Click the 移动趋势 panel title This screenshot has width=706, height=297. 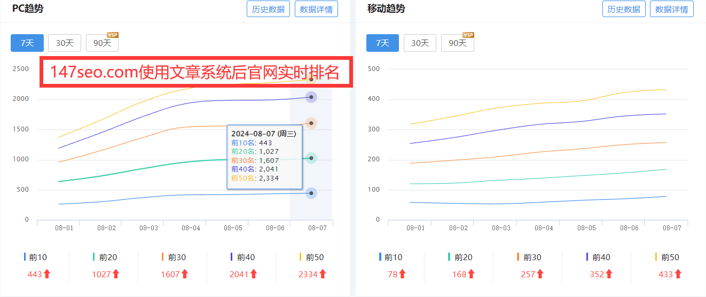pos(386,9)
